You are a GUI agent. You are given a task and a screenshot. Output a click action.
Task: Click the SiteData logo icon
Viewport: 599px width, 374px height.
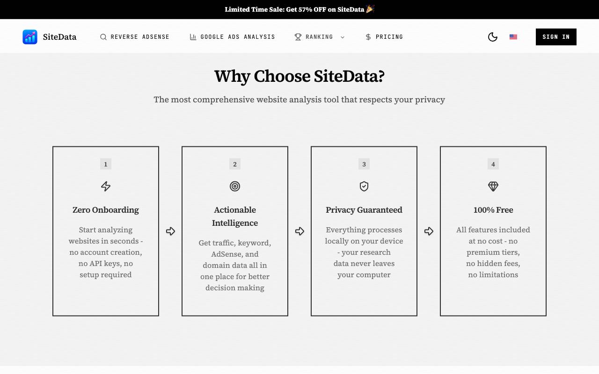(30, 37)
